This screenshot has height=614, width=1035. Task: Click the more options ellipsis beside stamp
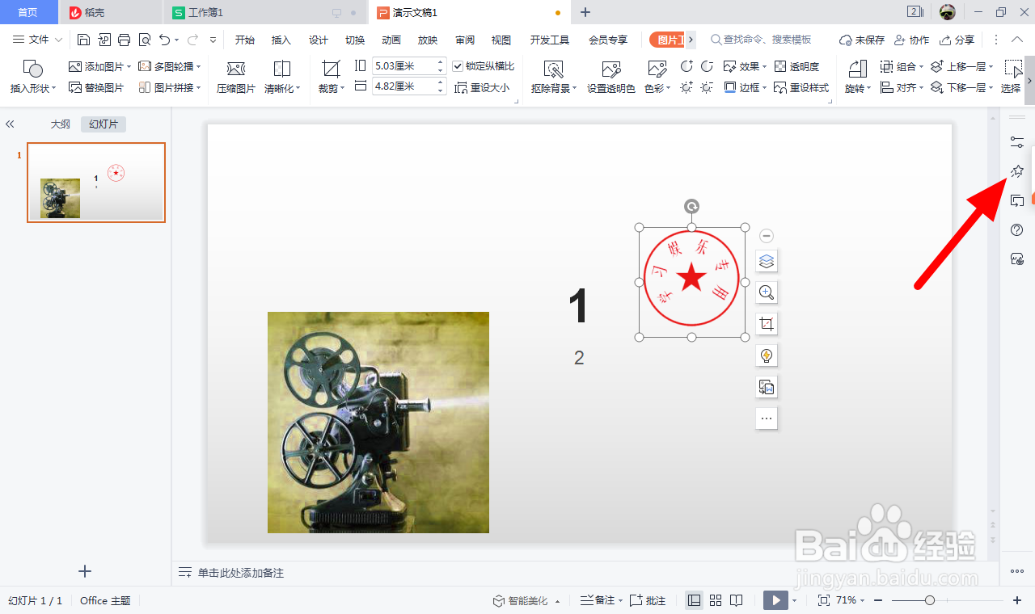point(767,418)
